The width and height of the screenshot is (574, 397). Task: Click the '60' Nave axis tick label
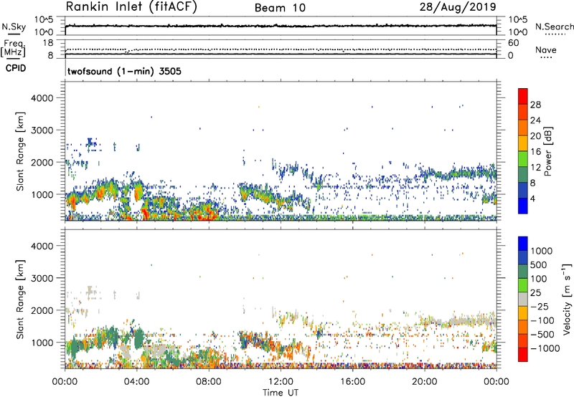pyautogui.click(x=513, y=43)
